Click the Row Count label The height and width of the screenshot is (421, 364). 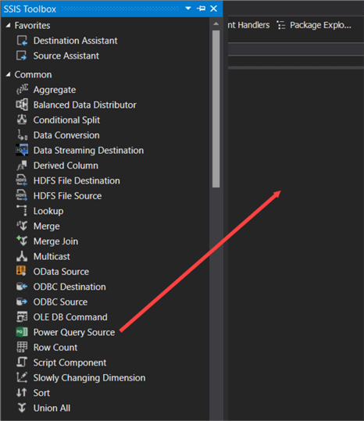pos(55,348)
